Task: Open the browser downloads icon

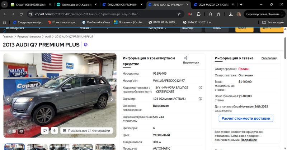Action: point(231,14)
